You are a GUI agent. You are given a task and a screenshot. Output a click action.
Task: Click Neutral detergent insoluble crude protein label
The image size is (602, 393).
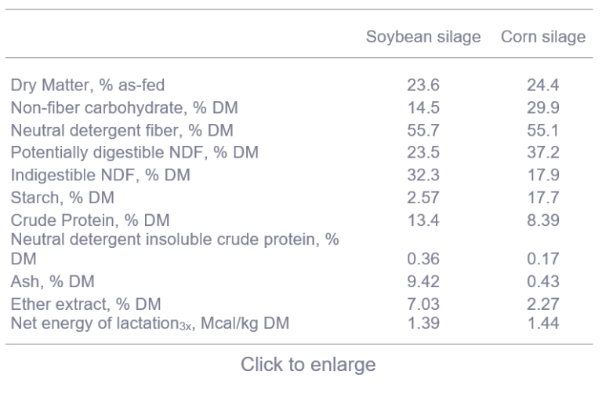point(175,249)
